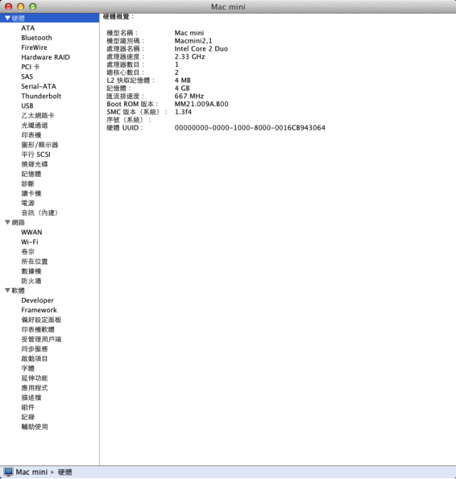Select Thunderbolt in the sidebar
Image resolution: width=456 pixels, height=479 pixels.
tap(41, 96)
